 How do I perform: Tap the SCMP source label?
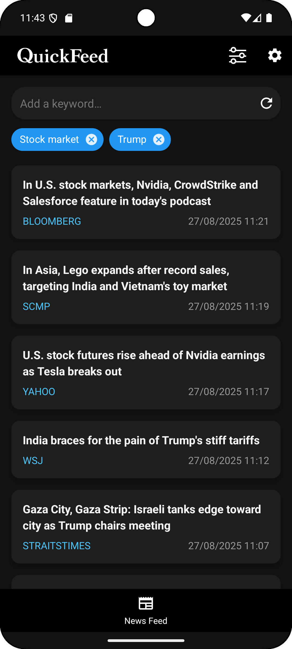point(36,307)
